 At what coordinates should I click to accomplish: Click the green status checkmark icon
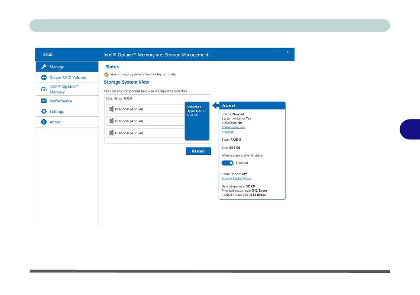pyautogui.click(x=107, y=75)
